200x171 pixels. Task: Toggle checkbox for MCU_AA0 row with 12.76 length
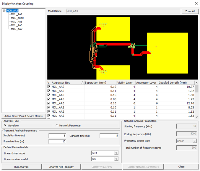click(49, 103)
